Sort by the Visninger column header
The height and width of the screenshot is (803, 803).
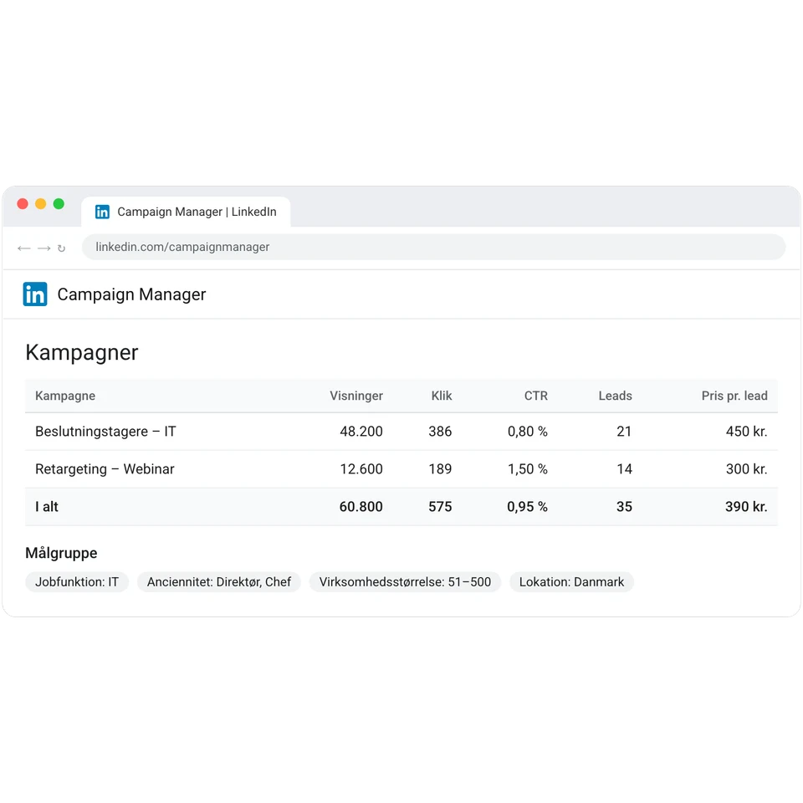click(x=356, y=396)
